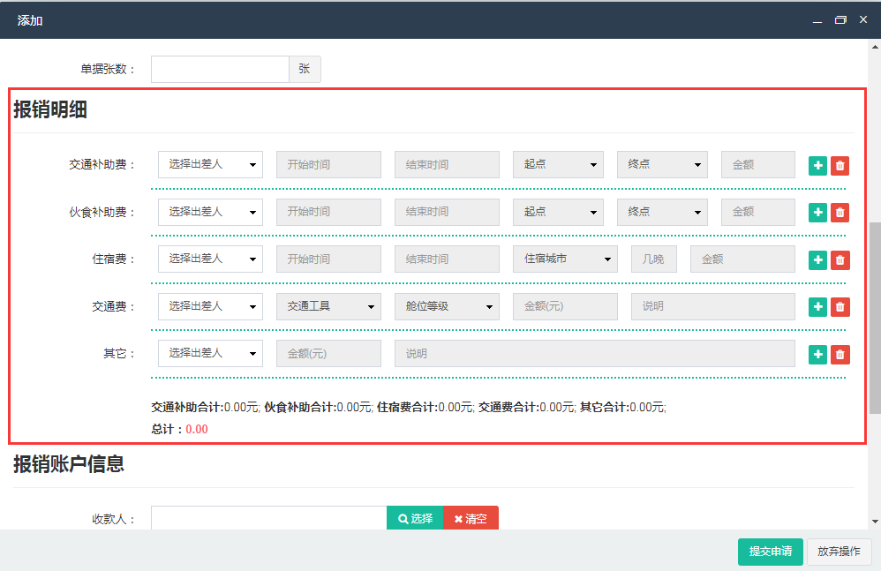Click the scrollbar up arrow
Viewport: 881px width, 571px height.
pos(875,47)
